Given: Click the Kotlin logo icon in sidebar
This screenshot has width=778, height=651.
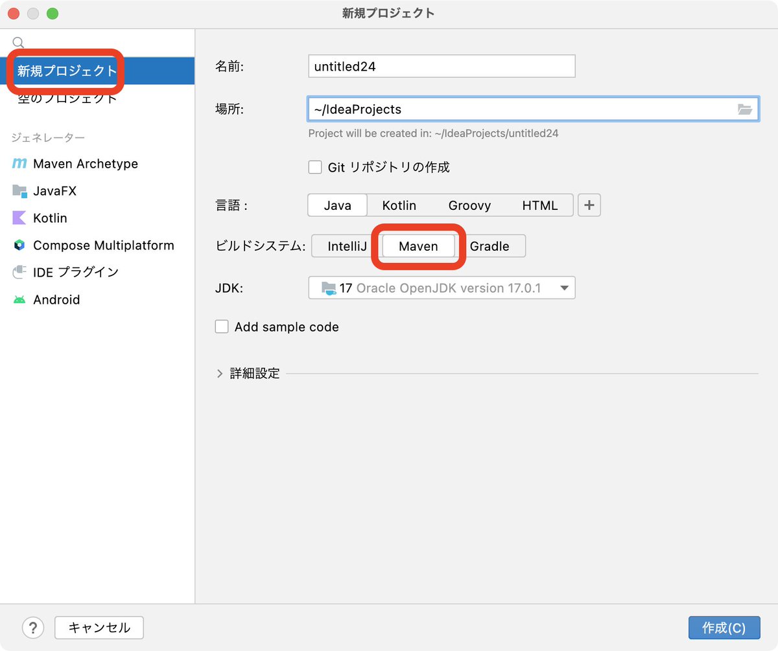Looking at the screenshot, I should 19,218.
